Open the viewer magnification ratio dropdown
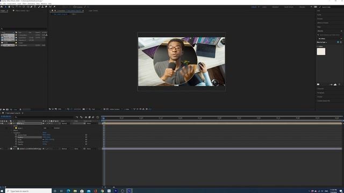This screenshot has height=193, width=344. point(62,109)
